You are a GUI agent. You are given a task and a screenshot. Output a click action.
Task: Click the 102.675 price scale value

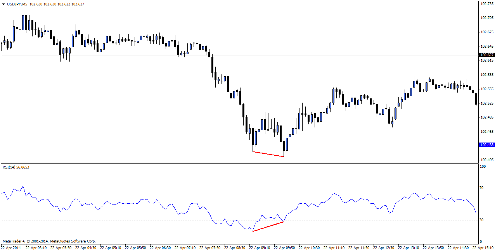(486, 32)
